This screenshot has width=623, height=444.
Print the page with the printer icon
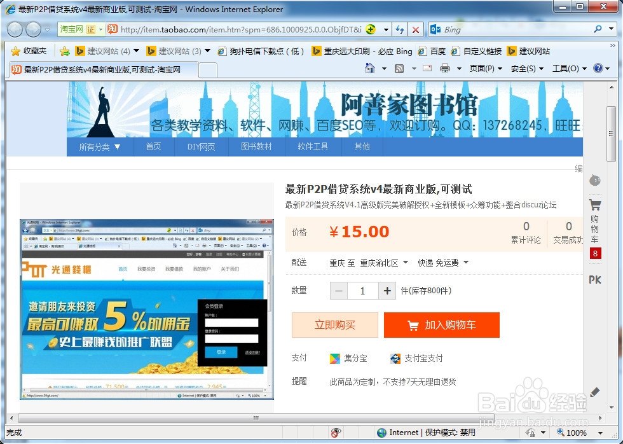pyautogui.click(x=445, y=68)
